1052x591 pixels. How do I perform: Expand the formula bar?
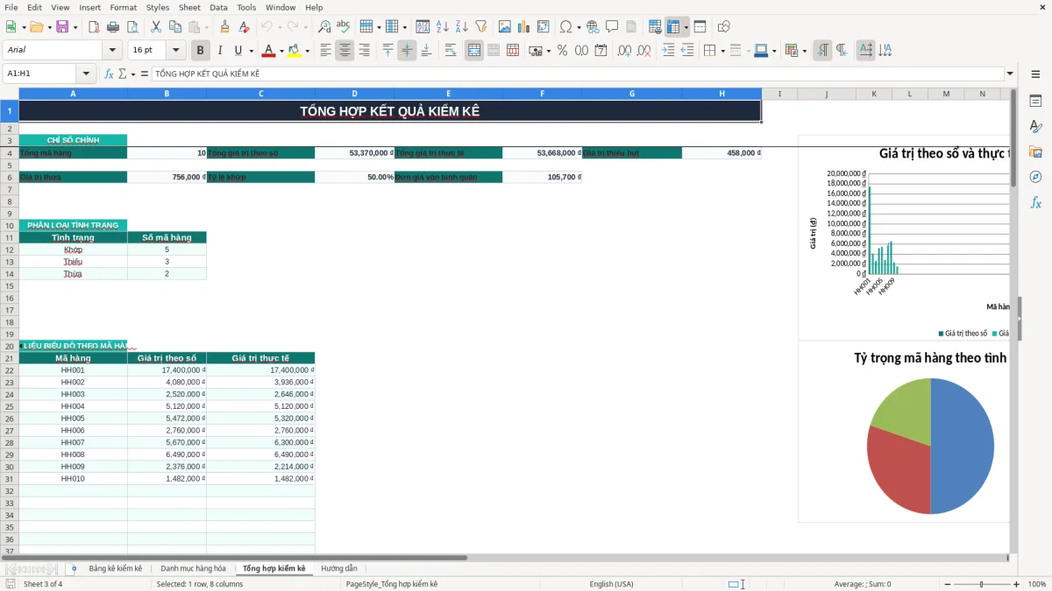coord(1010,74)
